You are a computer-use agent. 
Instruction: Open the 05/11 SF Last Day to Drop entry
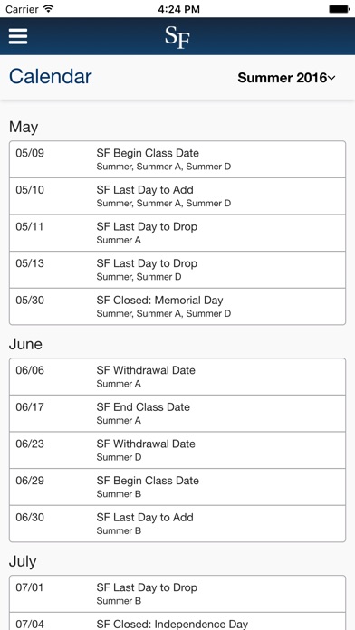pos(177,233)
